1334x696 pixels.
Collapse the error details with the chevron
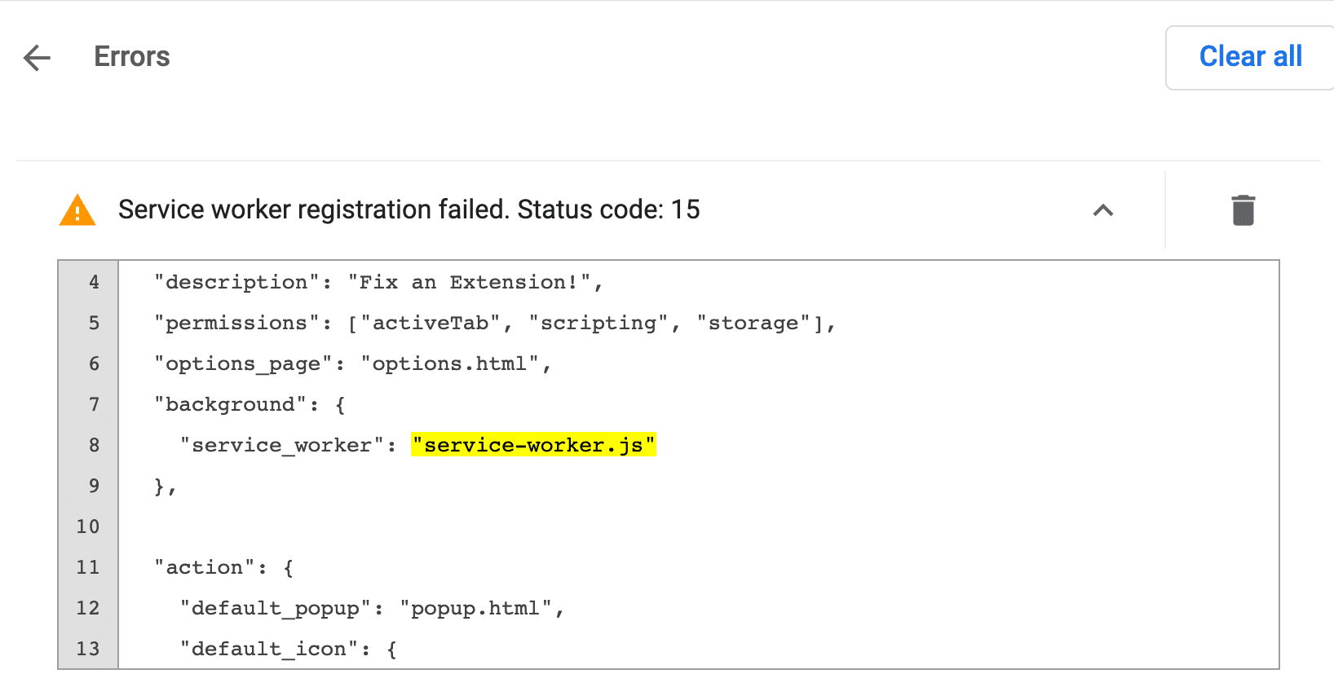click(1103, 210)
